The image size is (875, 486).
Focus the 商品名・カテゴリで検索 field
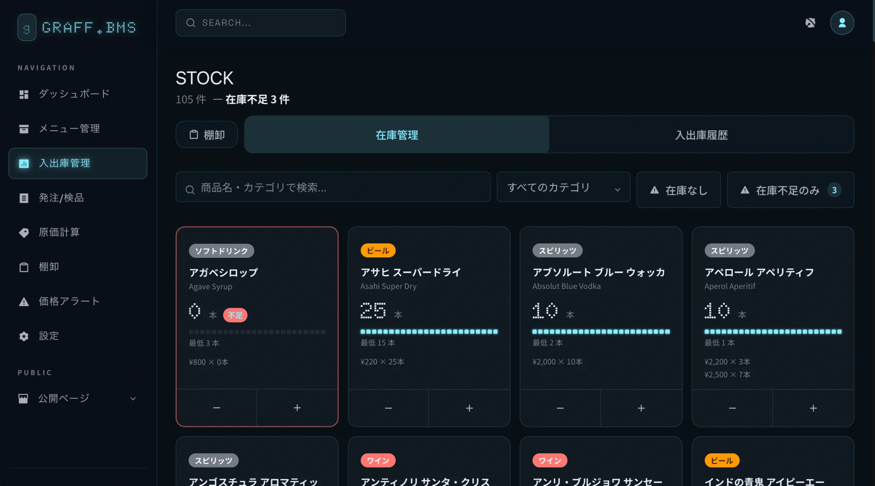[x=333, y=187]
